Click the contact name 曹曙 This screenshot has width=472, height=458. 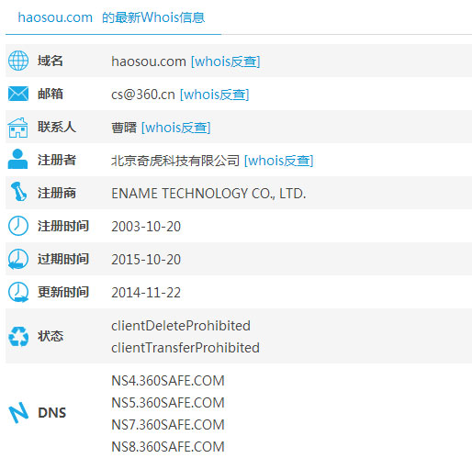(124, 128)
